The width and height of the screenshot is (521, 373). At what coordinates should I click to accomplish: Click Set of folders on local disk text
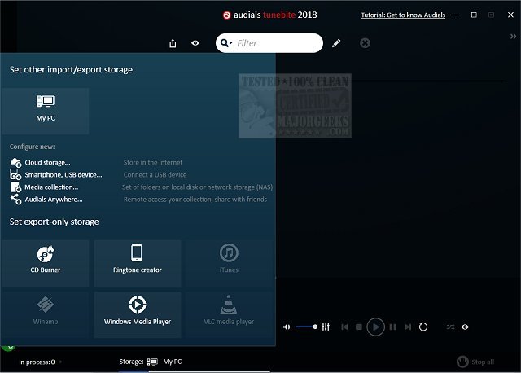pyautogui.click(x=197, y=187)
